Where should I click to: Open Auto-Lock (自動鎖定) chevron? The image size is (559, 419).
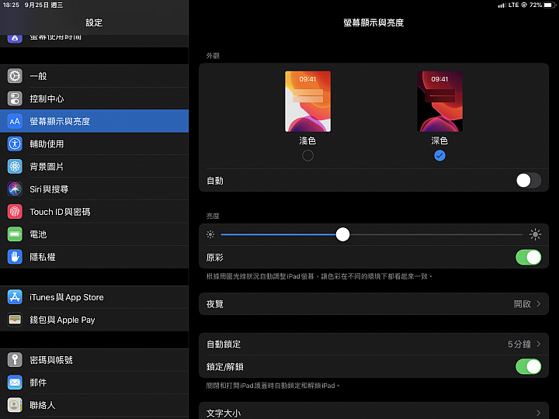[x=539, y=345]
